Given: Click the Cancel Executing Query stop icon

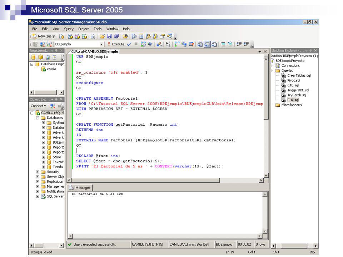Looking at the screenshot, I should (136, 44).
